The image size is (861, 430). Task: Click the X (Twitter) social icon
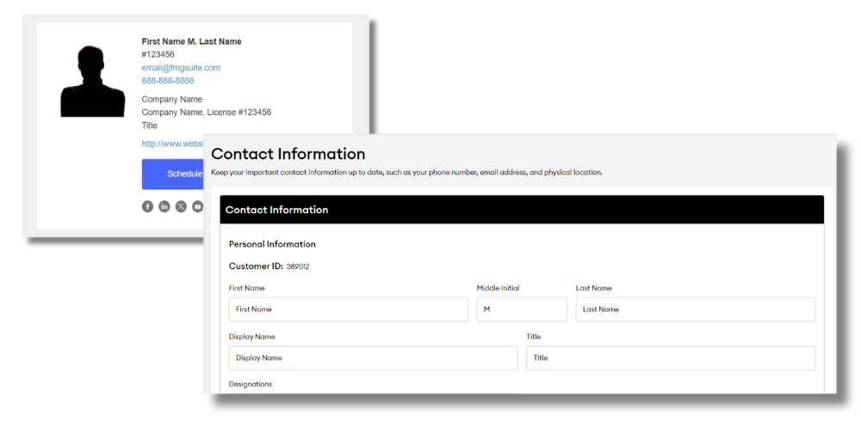(x=181, y=206)
